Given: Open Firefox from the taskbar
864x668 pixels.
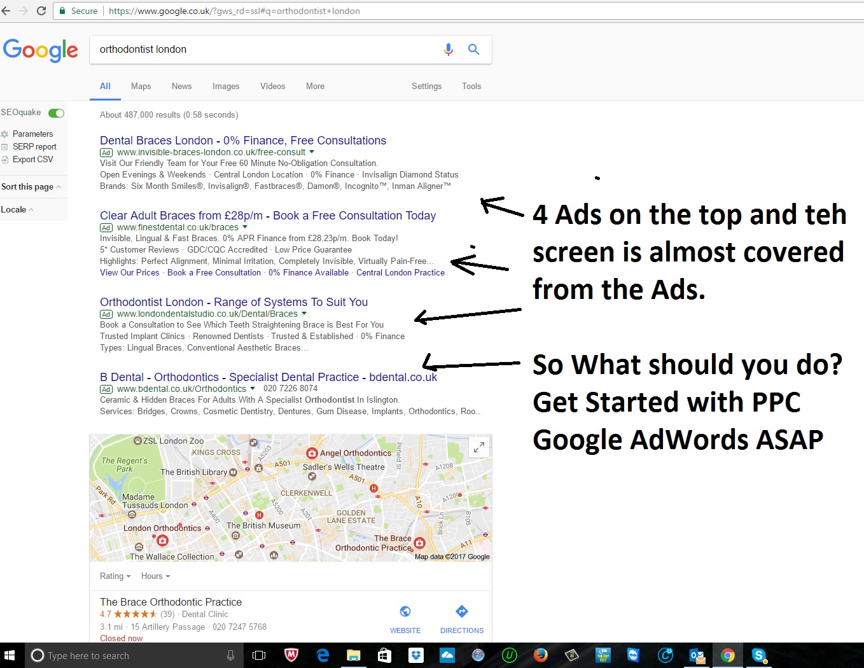Looking at the screenshot, I should pos(541,655).
